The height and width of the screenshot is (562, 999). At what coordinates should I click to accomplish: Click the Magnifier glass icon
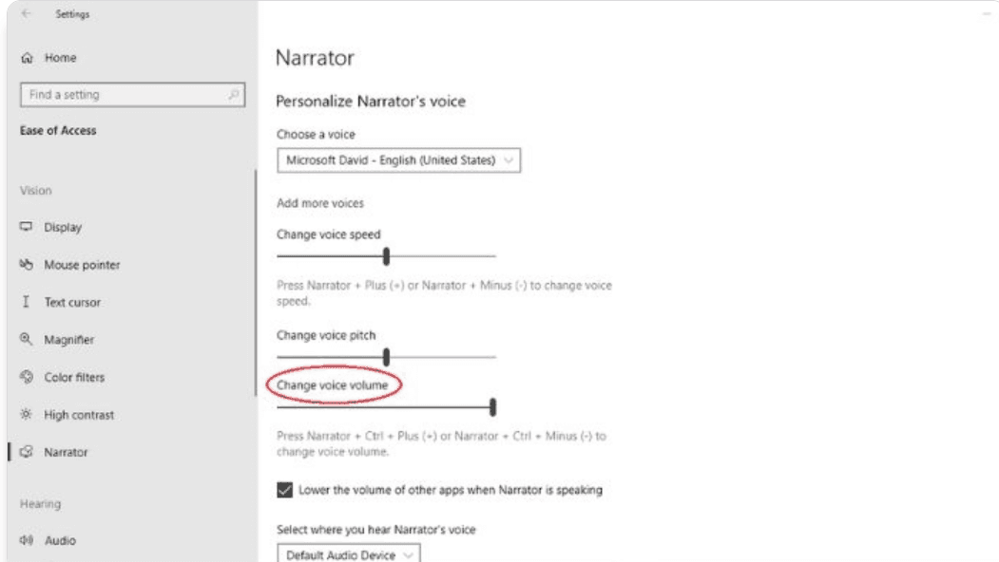pyautogui.click(x=26, y=339)
